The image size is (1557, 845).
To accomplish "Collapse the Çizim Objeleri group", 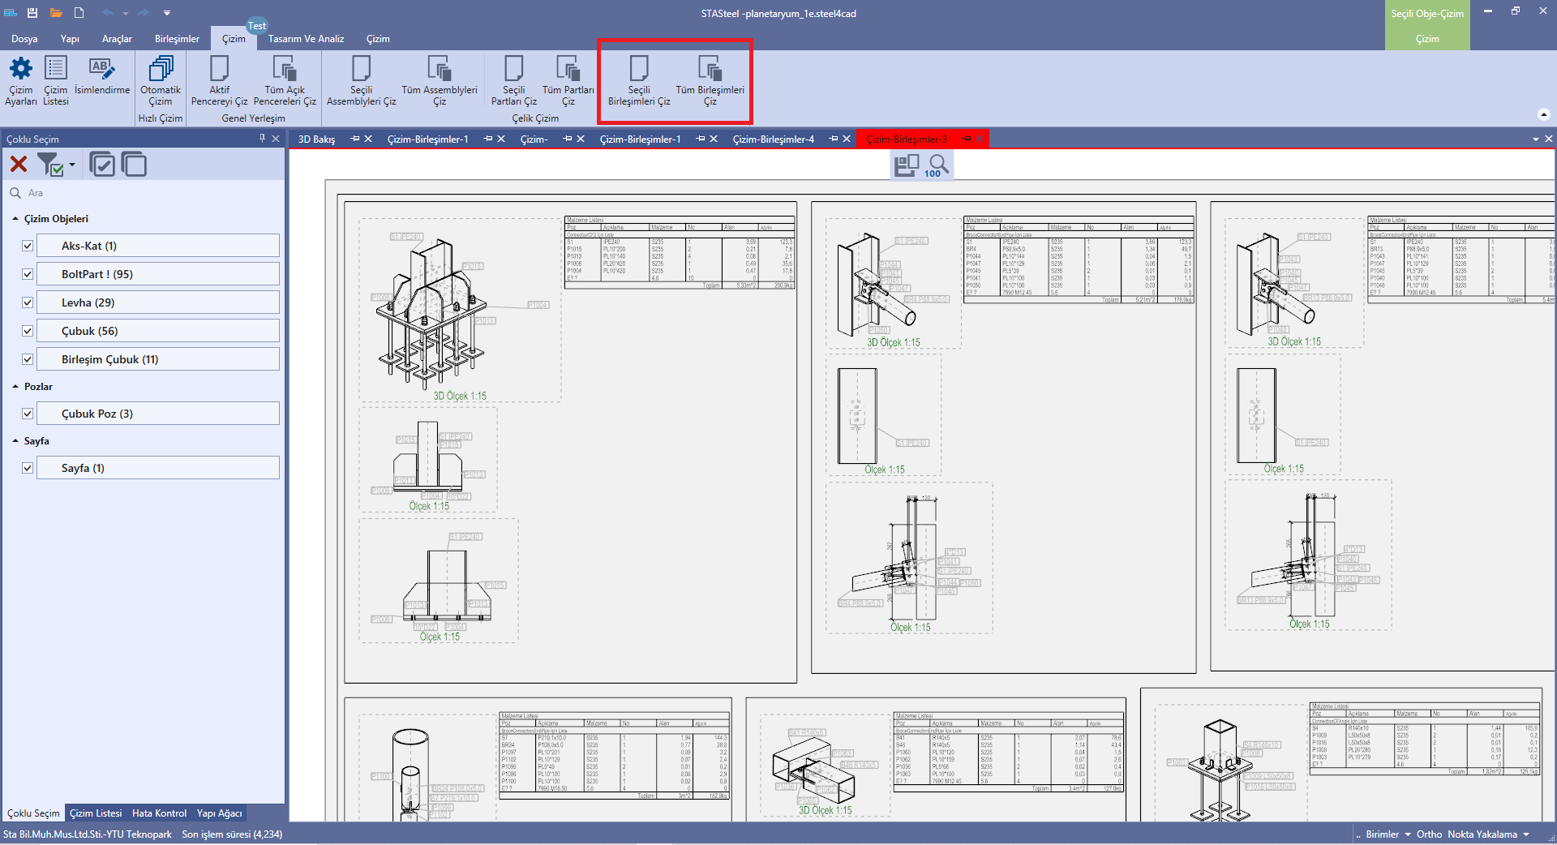I will pyautogui.click(x=15, y=219).
